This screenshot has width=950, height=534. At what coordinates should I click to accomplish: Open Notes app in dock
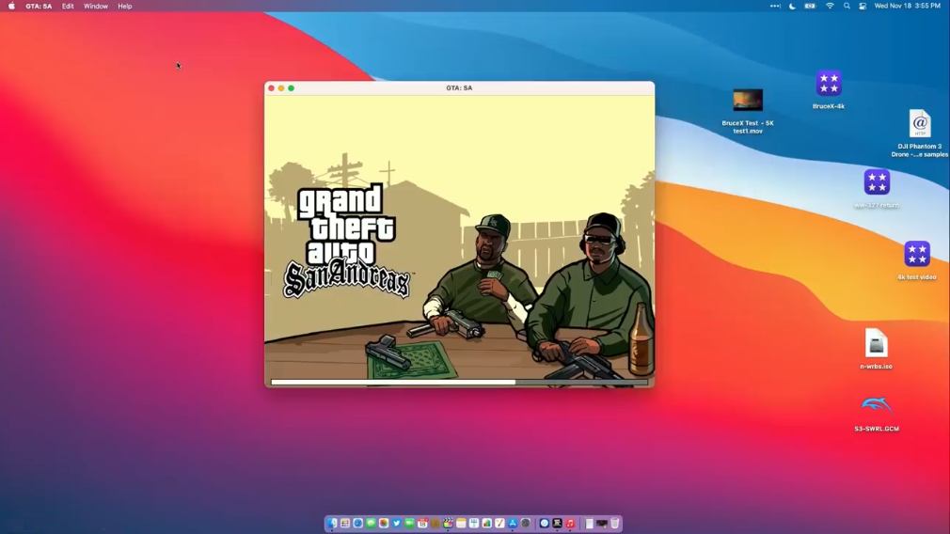click(461, 523)
